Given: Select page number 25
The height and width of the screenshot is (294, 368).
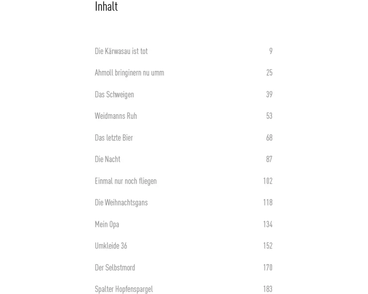Looking at the screenshot, I should [x=269, y=73].
